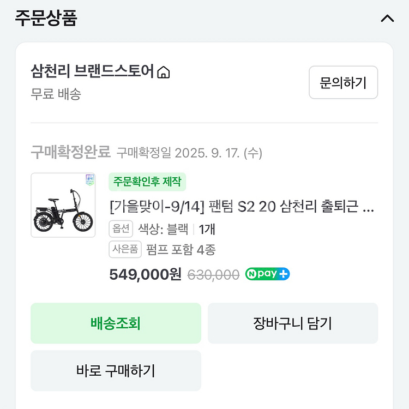Open the 팬텀 S2 20 product title
The width and height of the screenshot is (409, 409).
(x=242, y=207)
